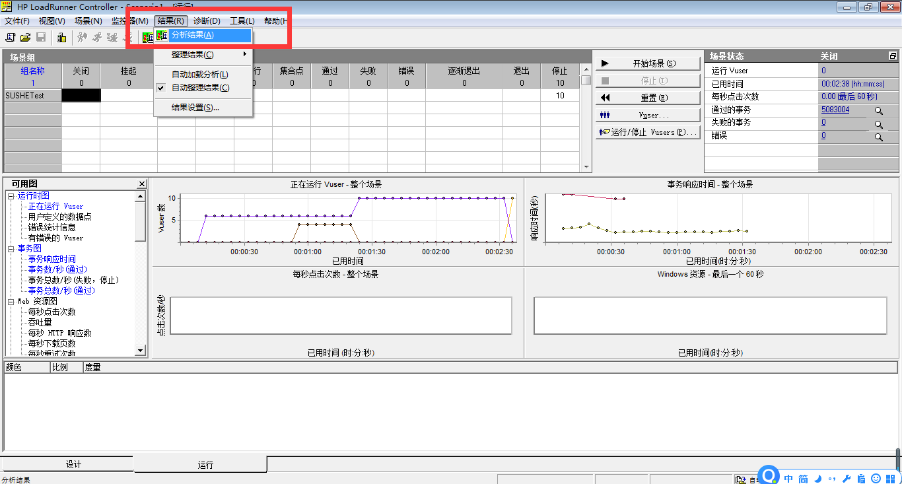Open the 场景 menu
902x484 pixels.
click(88, 21)
